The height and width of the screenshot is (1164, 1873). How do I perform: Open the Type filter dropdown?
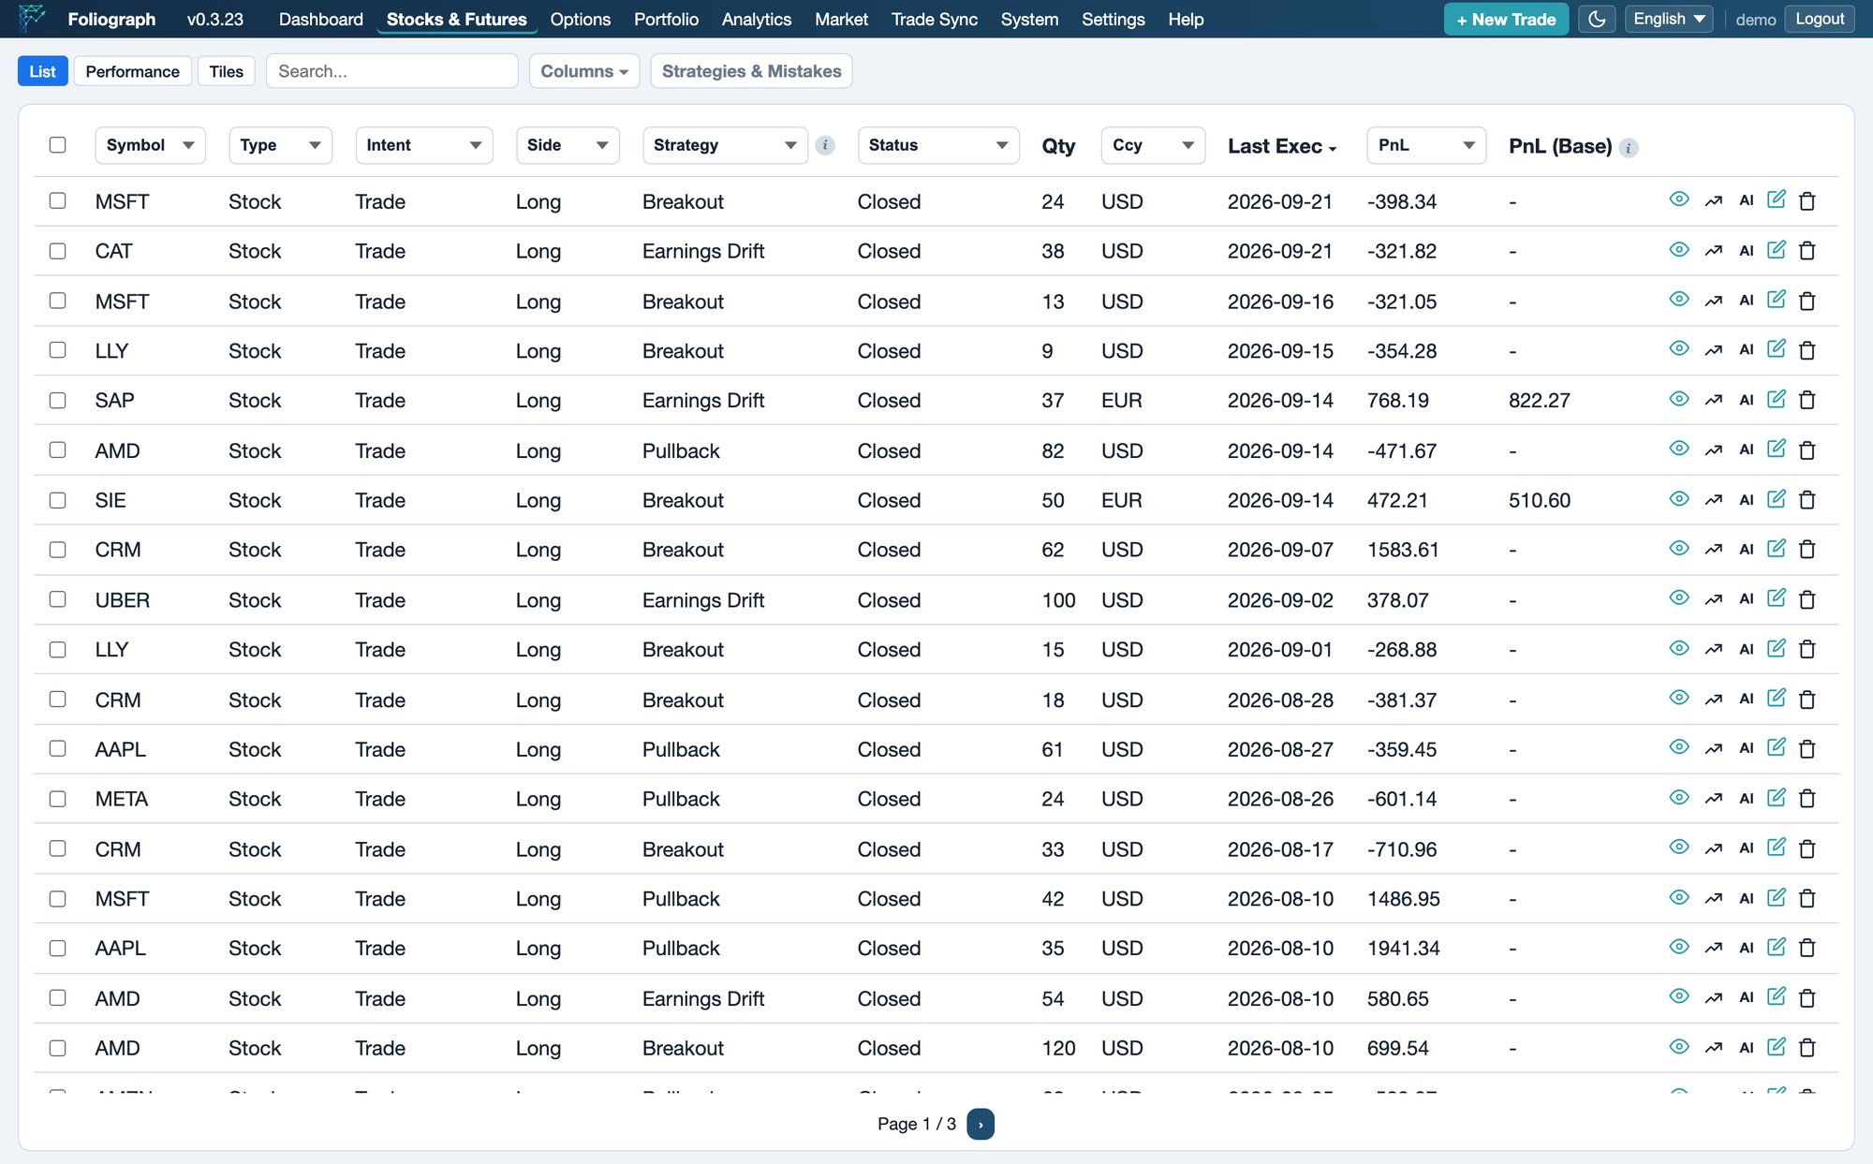pos(280,145)
